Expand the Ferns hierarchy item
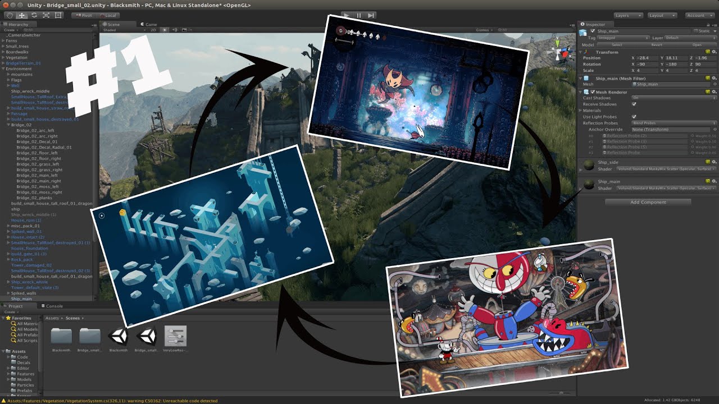The width and height of the screenshot is (719, 404). coord(3,40)
